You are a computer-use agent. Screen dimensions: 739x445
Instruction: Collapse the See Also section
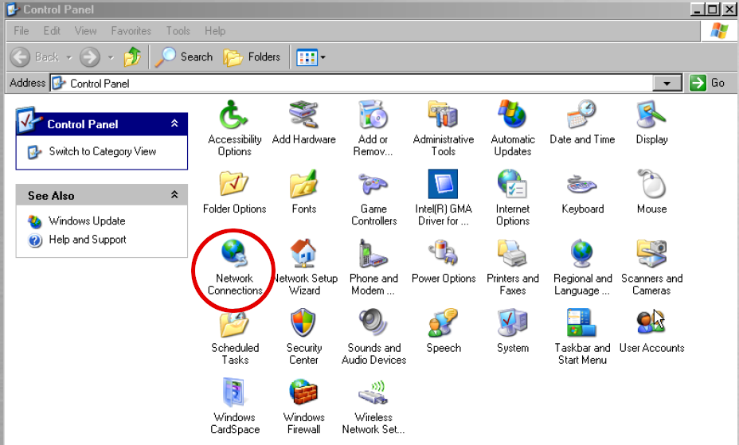[x=174, y=195]
